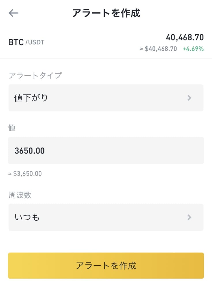Select the 値下がり alert type text
212x295 pixels.
click(31, 98)
